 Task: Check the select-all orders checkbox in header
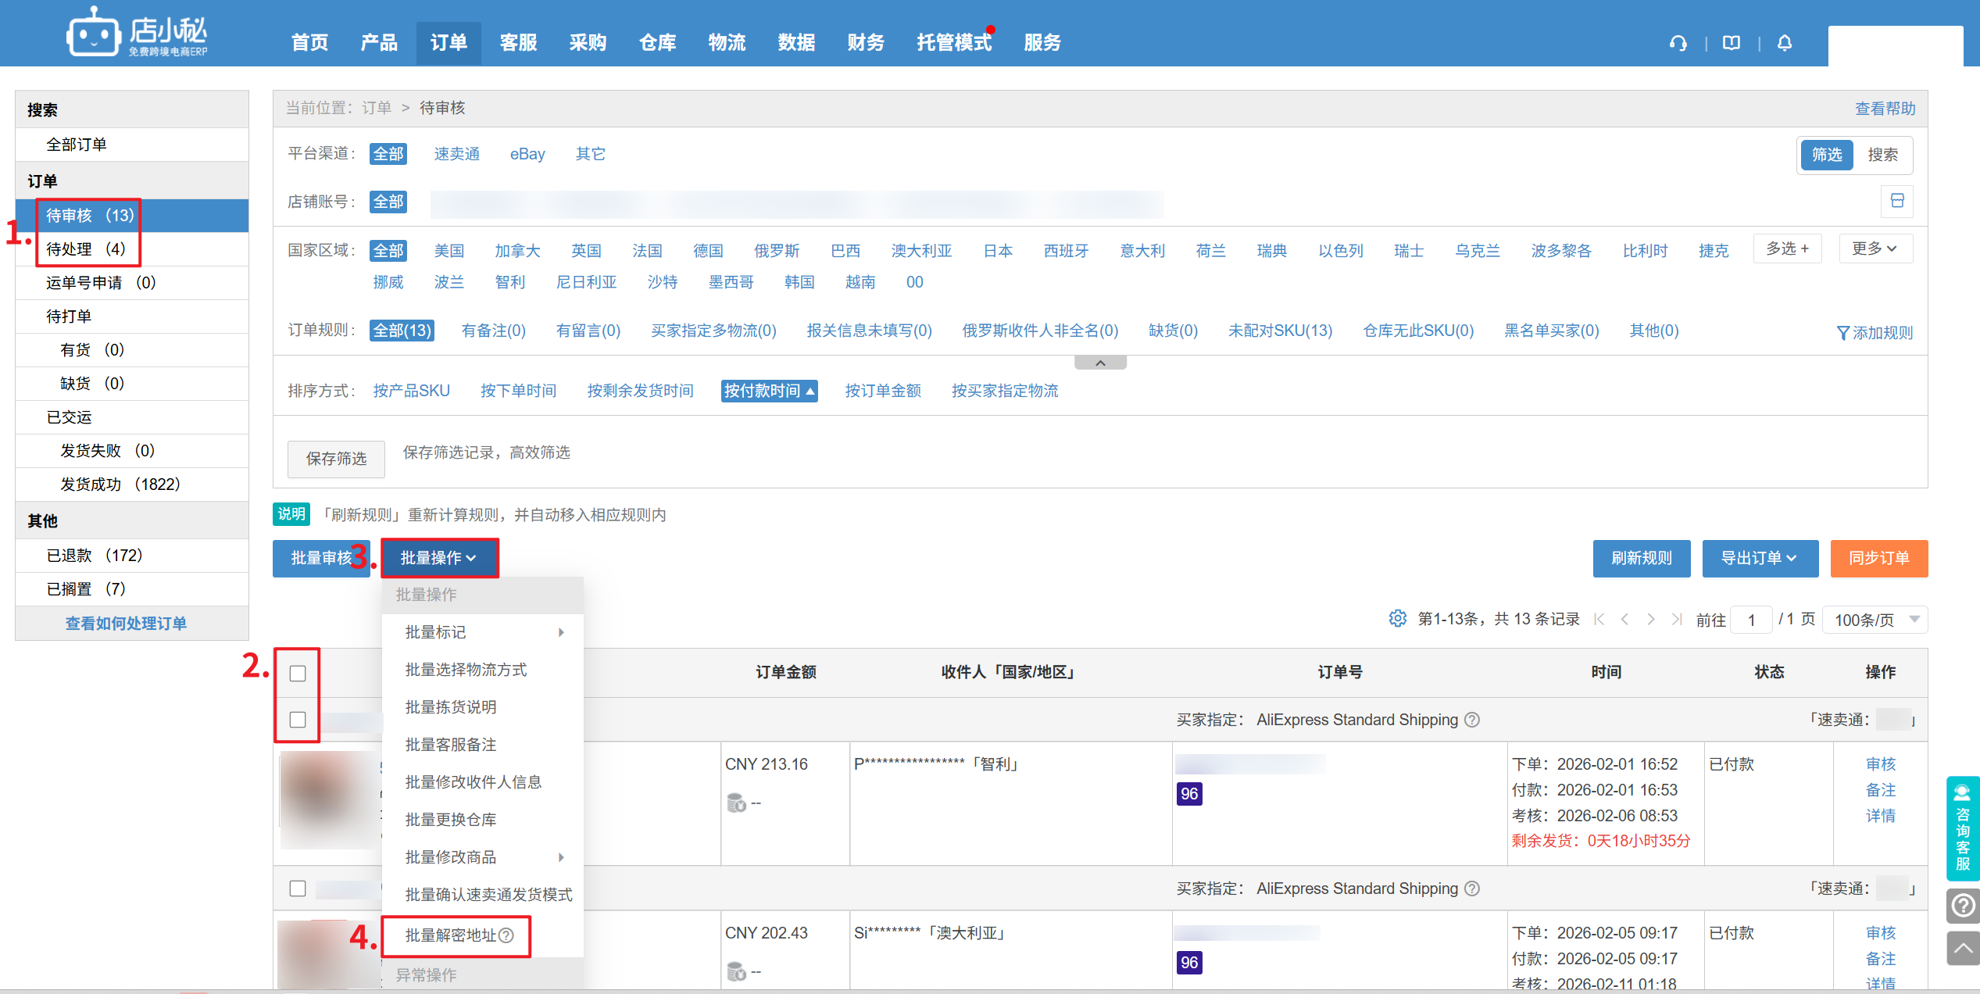tap(298, 673)
